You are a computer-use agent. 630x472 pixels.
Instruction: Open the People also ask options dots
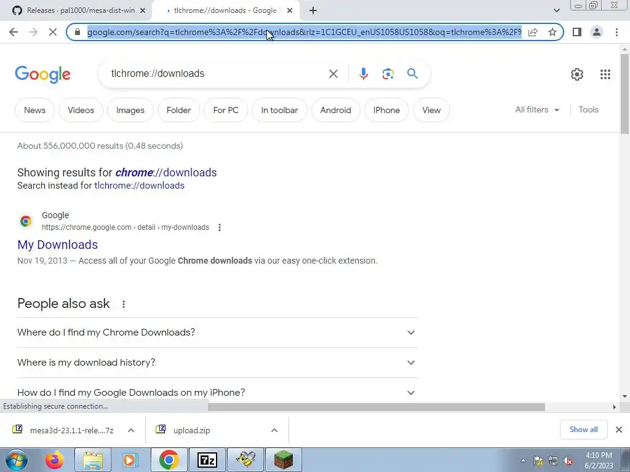click(124, 304)
